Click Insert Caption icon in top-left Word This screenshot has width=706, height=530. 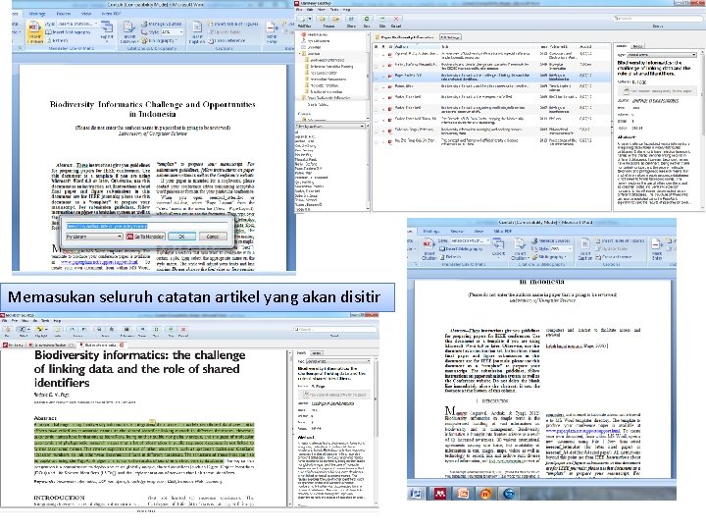(x=197, y=32)
